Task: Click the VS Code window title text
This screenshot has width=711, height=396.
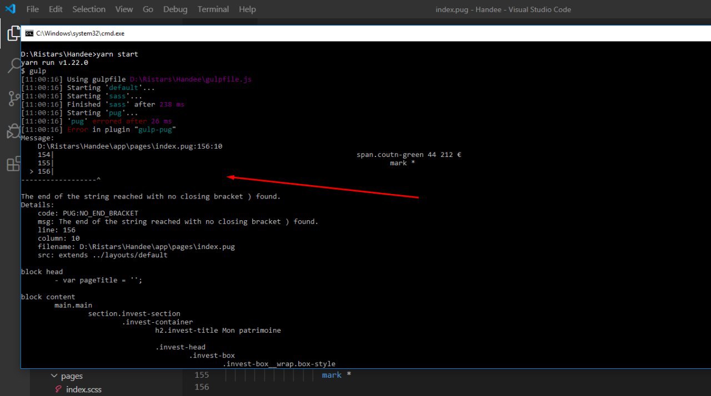Action: point(503,9)
